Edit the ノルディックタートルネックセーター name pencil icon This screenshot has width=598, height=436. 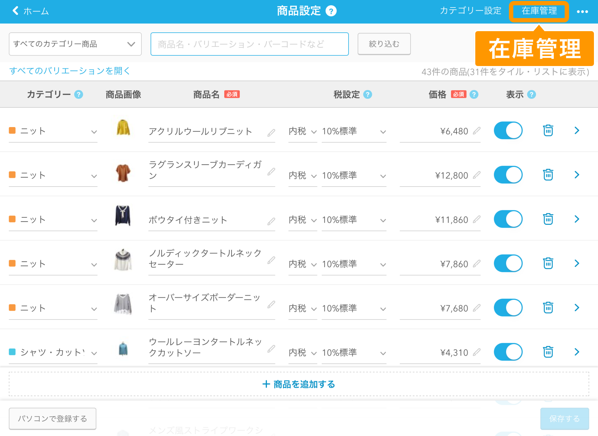point(271,260)
